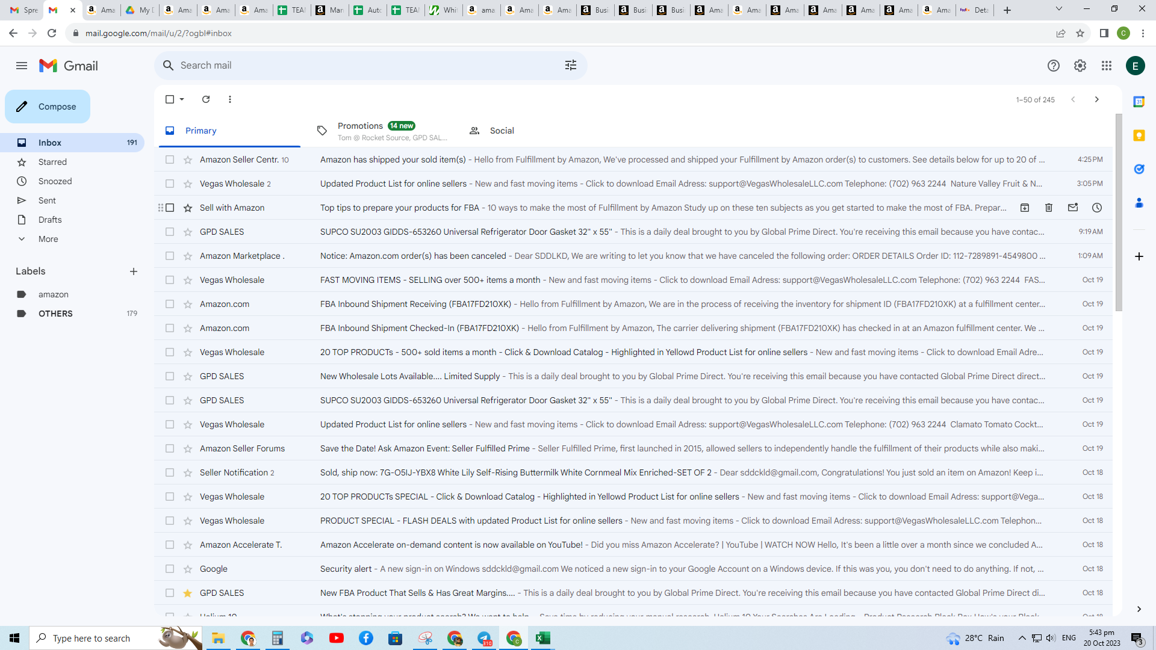Open YouTube icon in Windows taskbar
The height and width of the screenshot is (650, 1156).
click(x=337, y=638)
